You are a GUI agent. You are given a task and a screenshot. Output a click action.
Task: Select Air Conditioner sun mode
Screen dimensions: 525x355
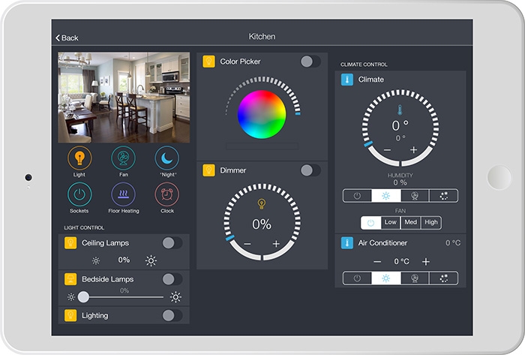[386, 278]
